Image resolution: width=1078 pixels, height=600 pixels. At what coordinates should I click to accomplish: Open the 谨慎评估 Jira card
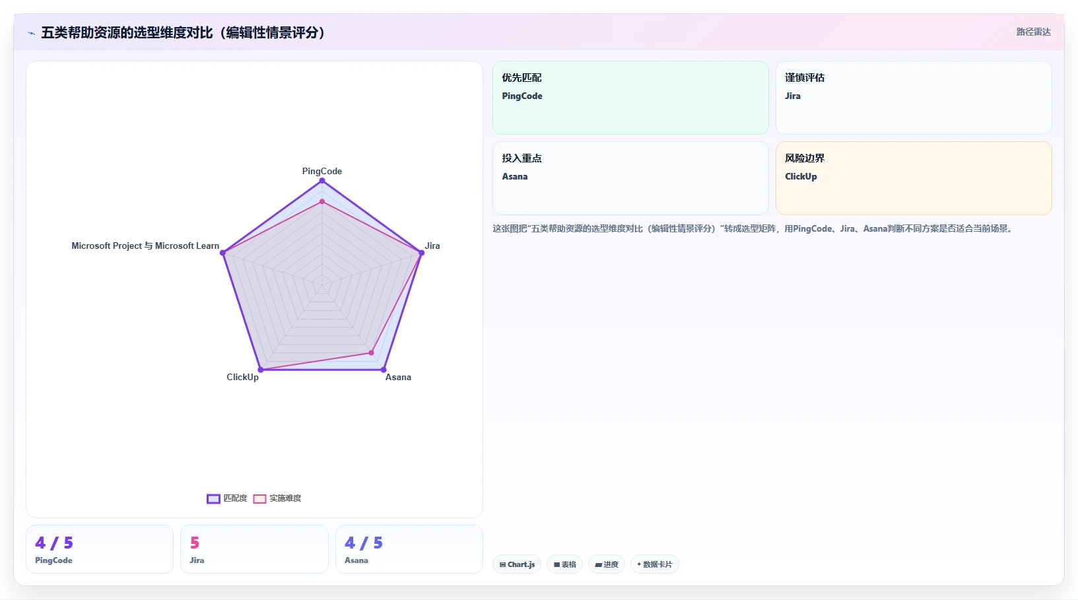[914, 98]
